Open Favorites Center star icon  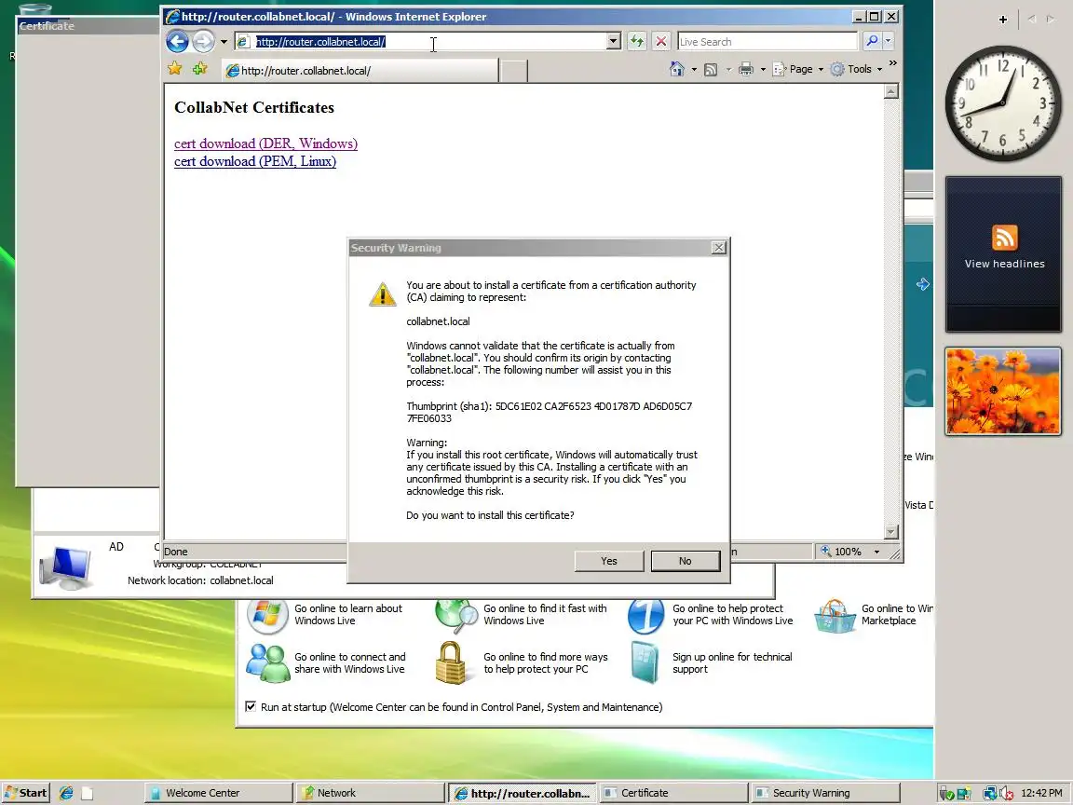tap(175, 68)
